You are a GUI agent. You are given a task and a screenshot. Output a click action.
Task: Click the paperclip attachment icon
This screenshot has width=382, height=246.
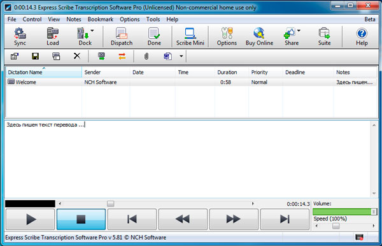click(146, 56)
